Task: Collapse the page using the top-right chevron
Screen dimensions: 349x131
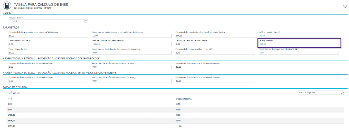Action: click(x=345, y=7)
